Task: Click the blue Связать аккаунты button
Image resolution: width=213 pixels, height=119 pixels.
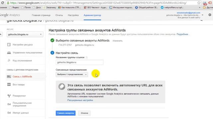Action: 66,113
